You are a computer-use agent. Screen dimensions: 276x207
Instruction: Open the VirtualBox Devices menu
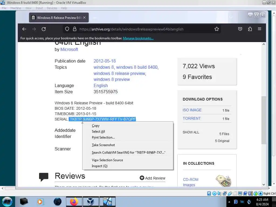[52, 8]
